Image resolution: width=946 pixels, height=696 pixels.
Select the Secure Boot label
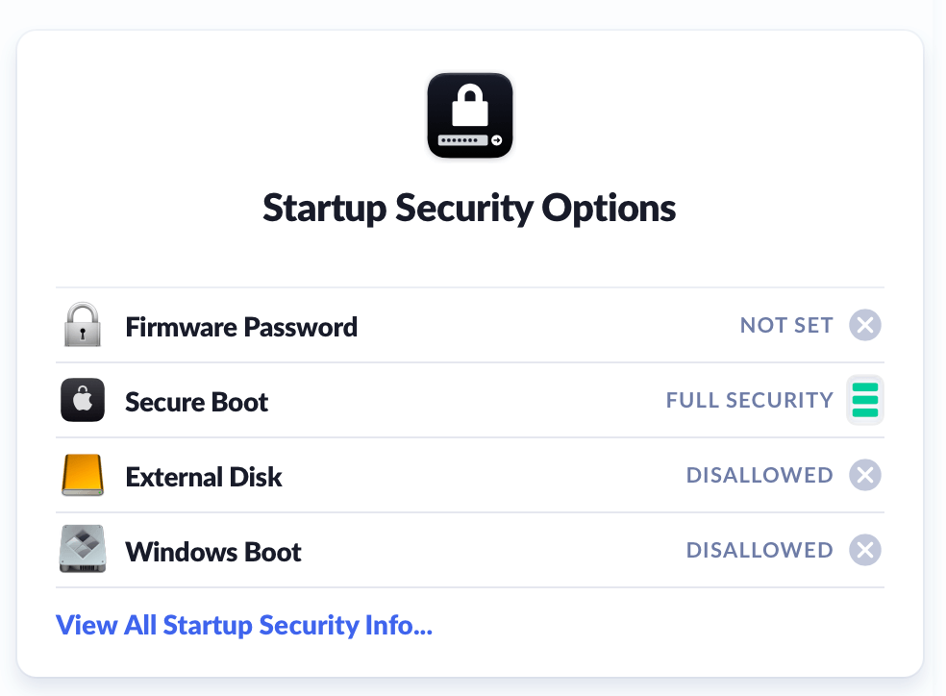point(197,402)
